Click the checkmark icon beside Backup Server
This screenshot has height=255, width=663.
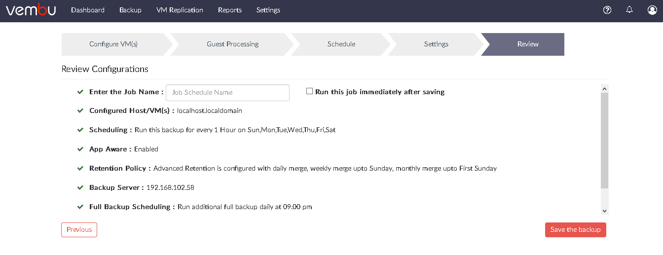pyautogui.click(x=80, y=187)
